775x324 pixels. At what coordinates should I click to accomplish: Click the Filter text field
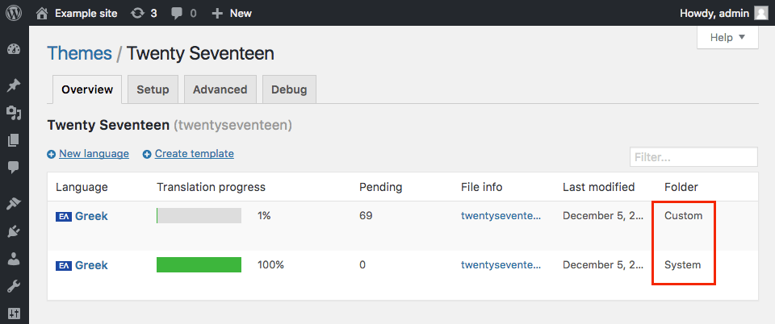coord(693,157)
